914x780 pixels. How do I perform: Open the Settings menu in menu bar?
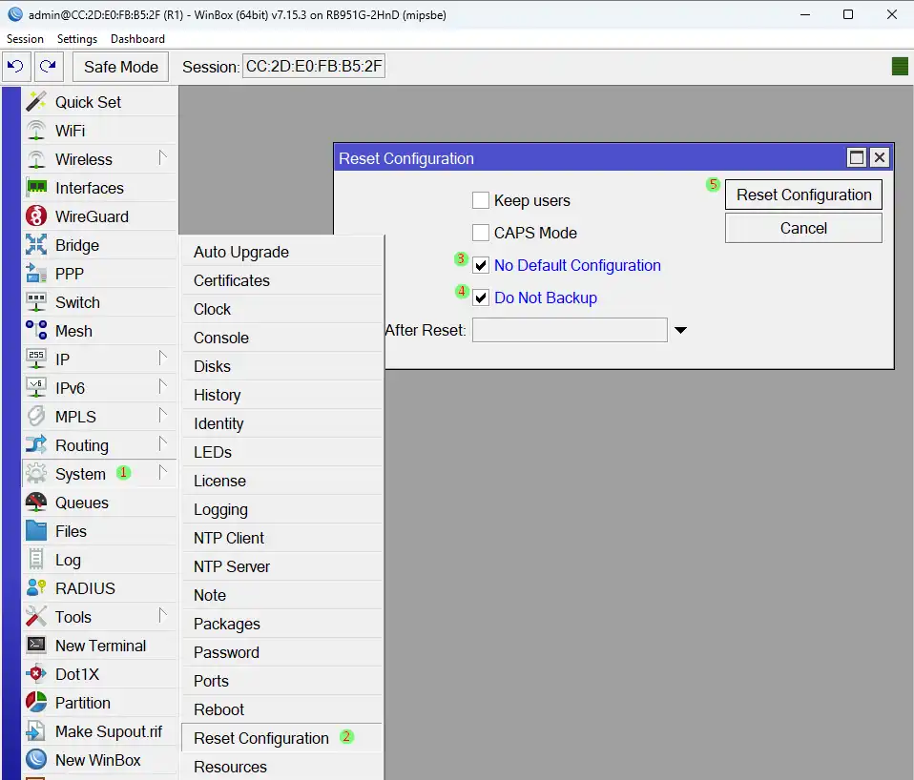click(77, 39)
